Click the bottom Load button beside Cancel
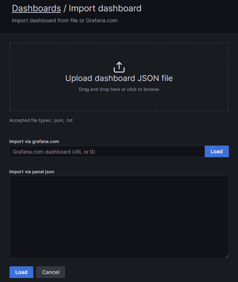 point(21,272)
